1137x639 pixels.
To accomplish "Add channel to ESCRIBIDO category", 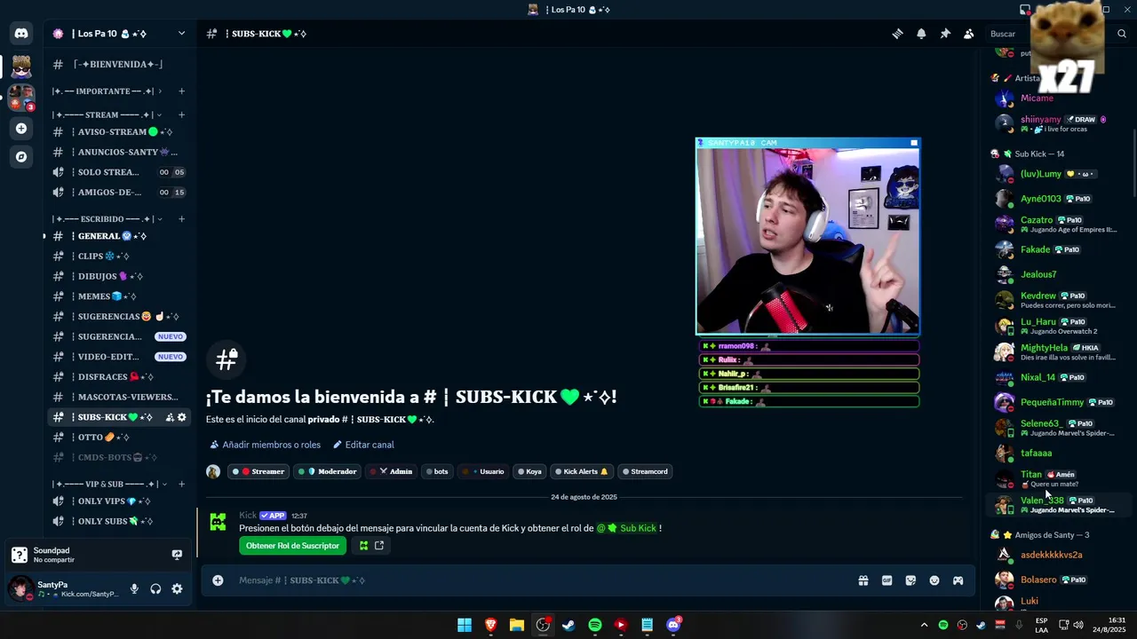I will [x=181, y=219].
